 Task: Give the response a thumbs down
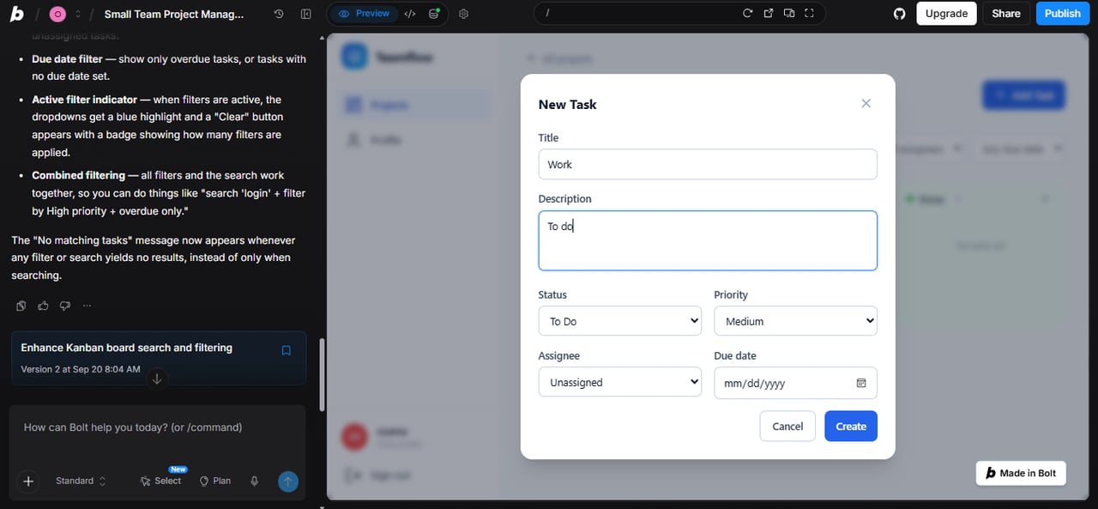click(x=65, y=306)
